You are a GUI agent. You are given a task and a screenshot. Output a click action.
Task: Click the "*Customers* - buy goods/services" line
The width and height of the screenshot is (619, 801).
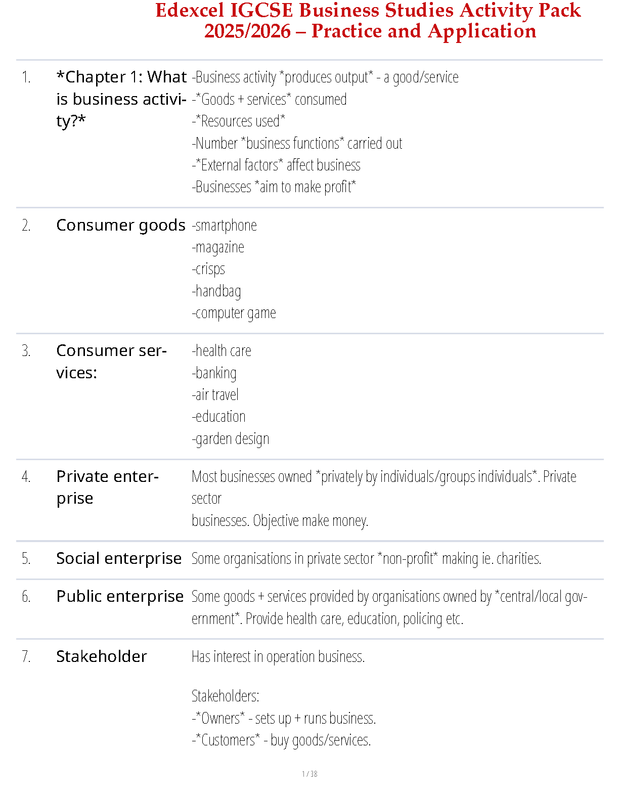[x=282, y=740]
